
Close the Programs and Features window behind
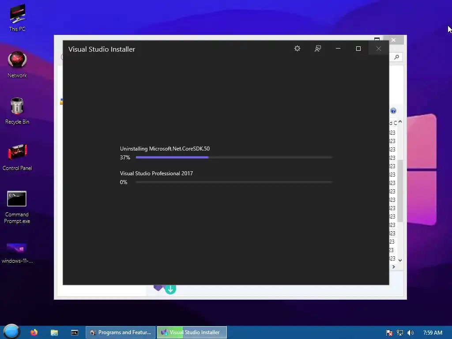[393, 40]
